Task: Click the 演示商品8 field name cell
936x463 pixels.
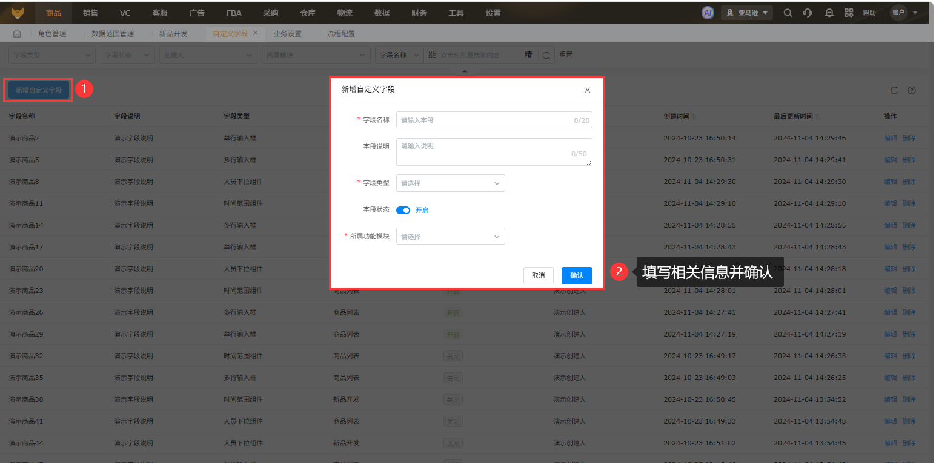Action: click(x=24, y=182)
